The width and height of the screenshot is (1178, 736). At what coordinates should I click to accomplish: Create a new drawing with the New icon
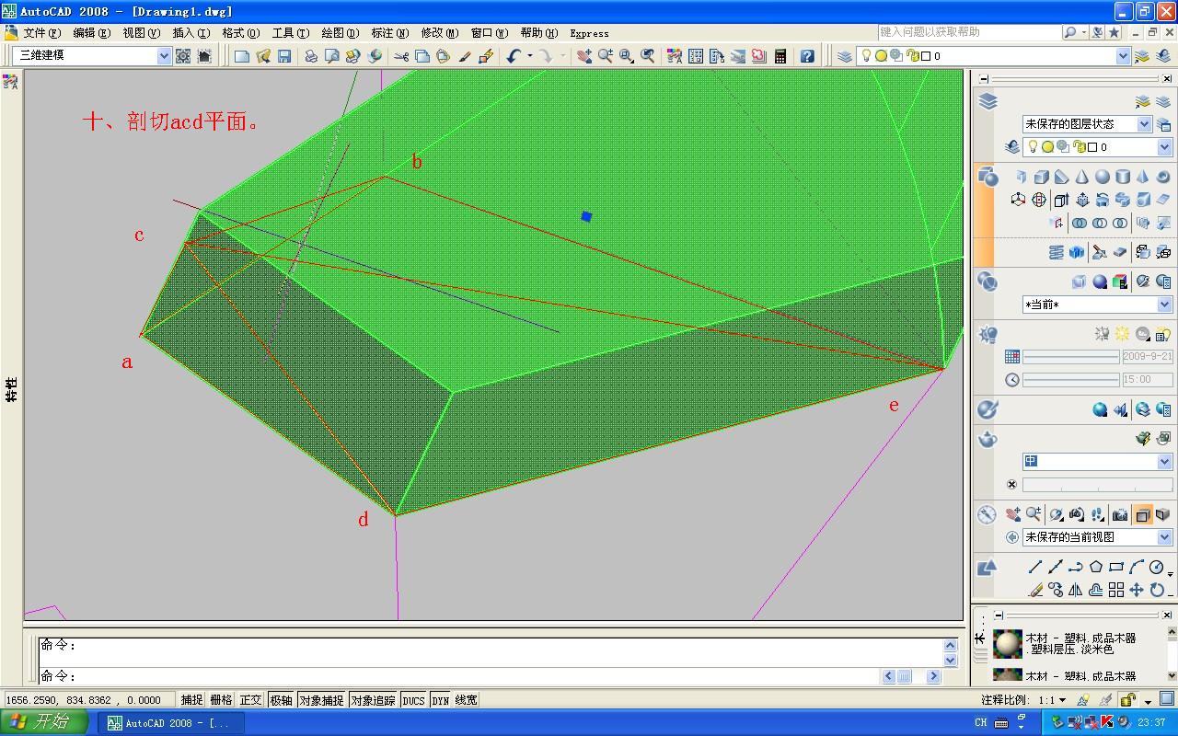(x=242, y=56)
